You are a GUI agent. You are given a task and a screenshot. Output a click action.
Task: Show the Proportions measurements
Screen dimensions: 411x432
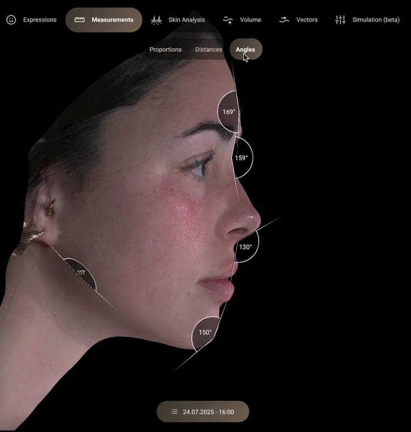click(165, 49)
